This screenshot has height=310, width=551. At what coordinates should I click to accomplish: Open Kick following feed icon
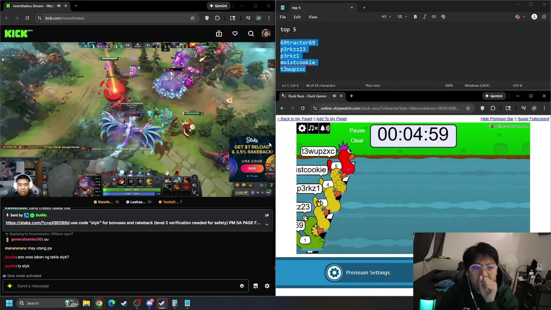coord(219,34)
